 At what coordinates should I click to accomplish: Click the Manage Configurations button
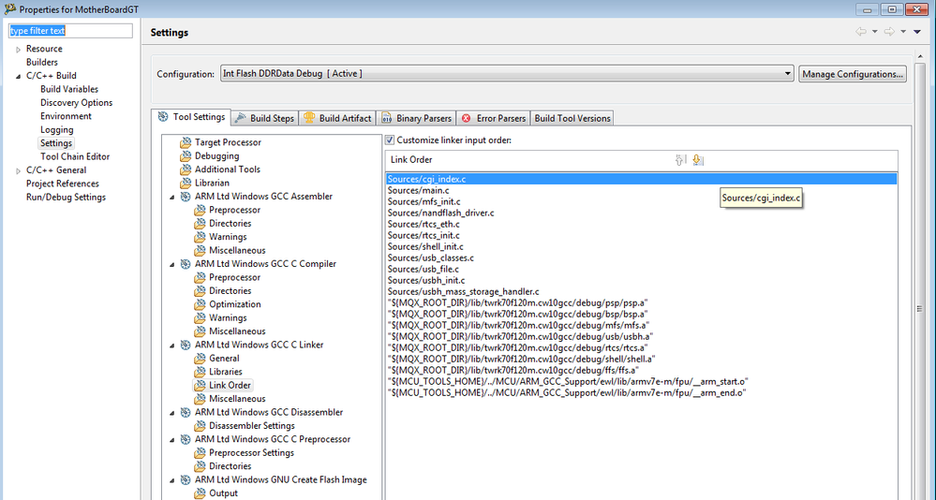[x=853, y=74]
